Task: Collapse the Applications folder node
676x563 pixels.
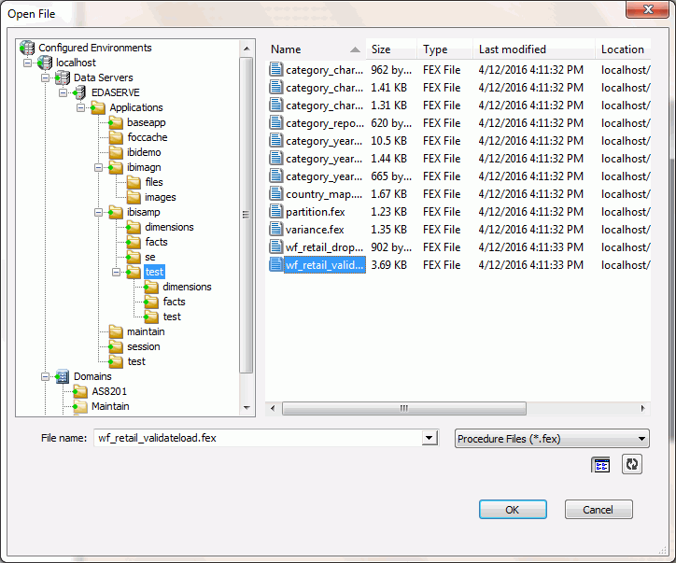Action: pos(80,107)
